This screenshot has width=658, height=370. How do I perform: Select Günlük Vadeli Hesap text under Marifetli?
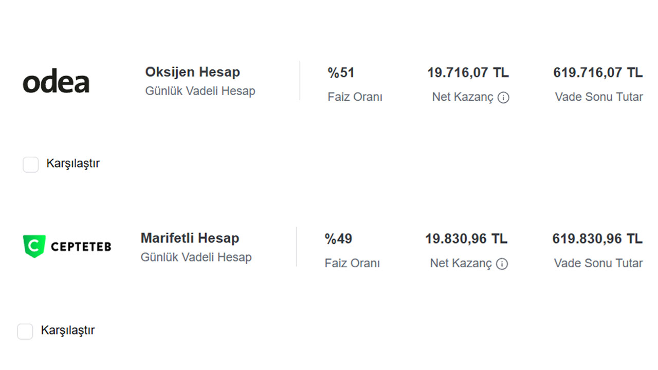coord(196,257)
